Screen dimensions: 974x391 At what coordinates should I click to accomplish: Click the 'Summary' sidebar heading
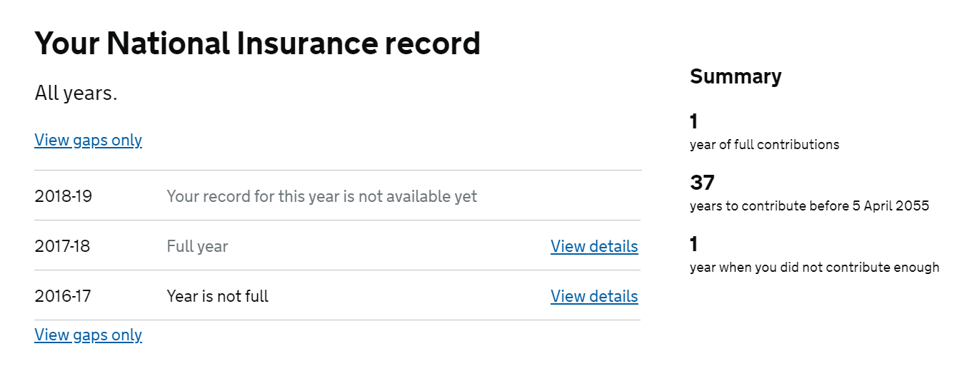point(735,76)
